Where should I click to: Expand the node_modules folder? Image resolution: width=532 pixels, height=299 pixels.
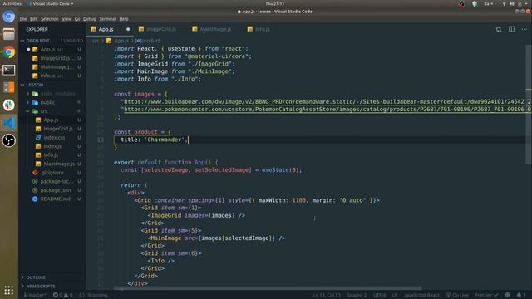point(52,94)
